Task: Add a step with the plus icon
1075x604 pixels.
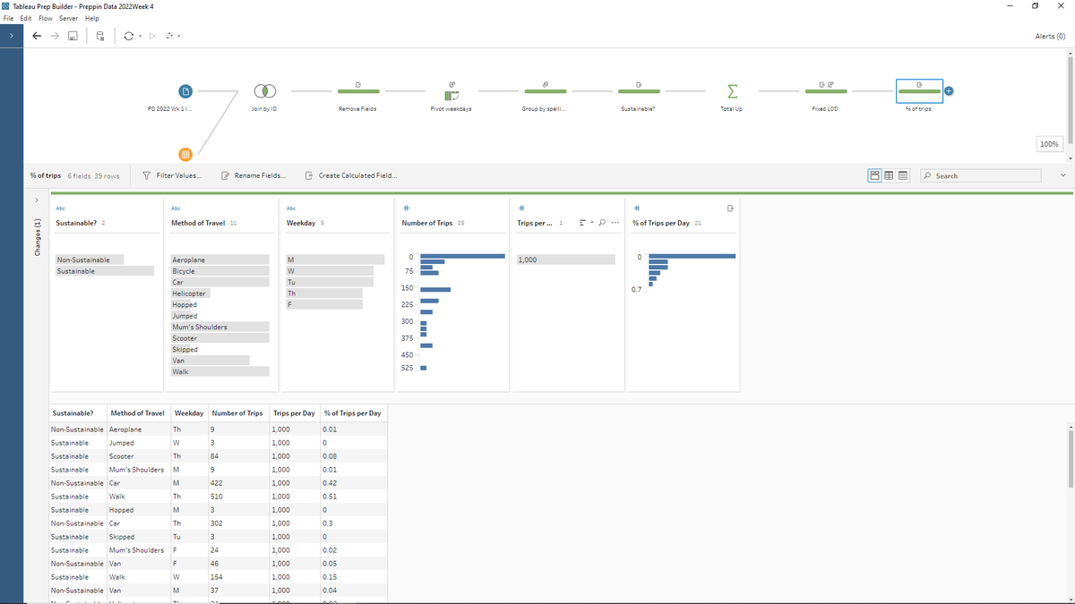Action: tap(949, 90)
